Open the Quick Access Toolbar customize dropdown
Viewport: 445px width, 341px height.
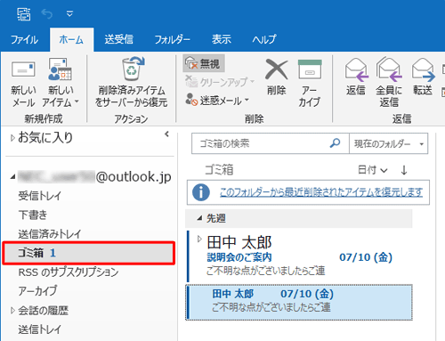pyautogui.click(x=69, y=13)
